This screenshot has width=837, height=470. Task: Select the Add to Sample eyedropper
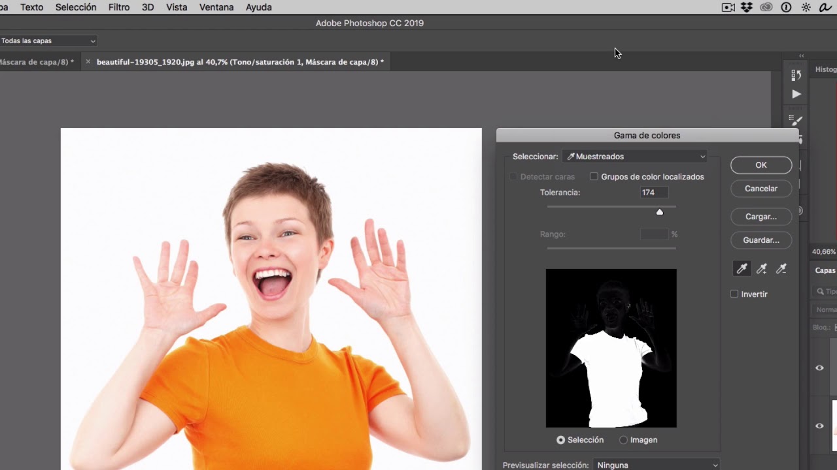(x=762, y=269)
